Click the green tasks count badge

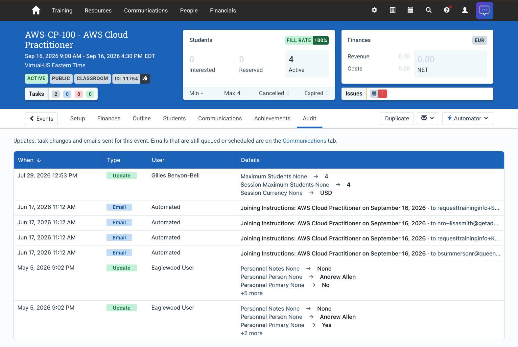[90, 94]
